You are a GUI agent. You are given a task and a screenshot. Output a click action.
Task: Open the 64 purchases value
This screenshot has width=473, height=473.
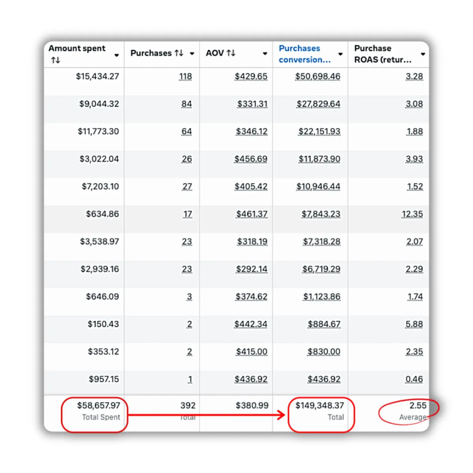click(186, 132)
